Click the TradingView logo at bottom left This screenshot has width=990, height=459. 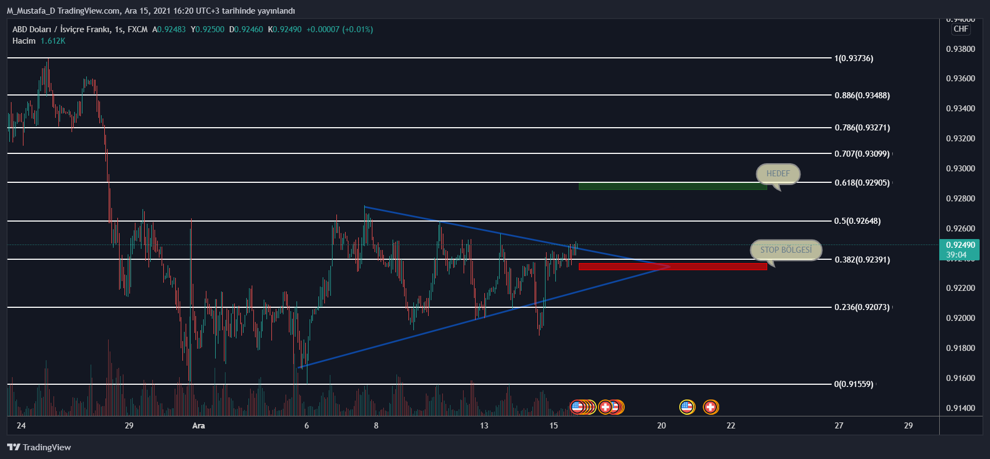click(x=39, y=447)
